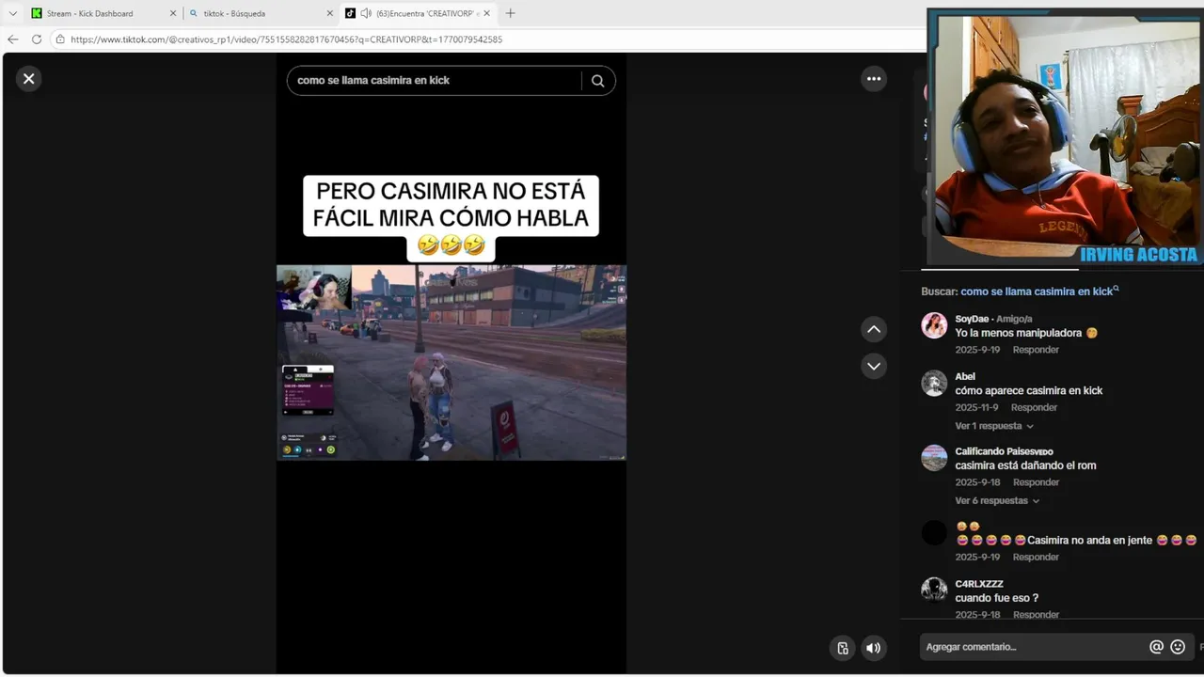Open a new browser tab with plus
This screenshot has width=1204, height=677.
tap(510, 13)
